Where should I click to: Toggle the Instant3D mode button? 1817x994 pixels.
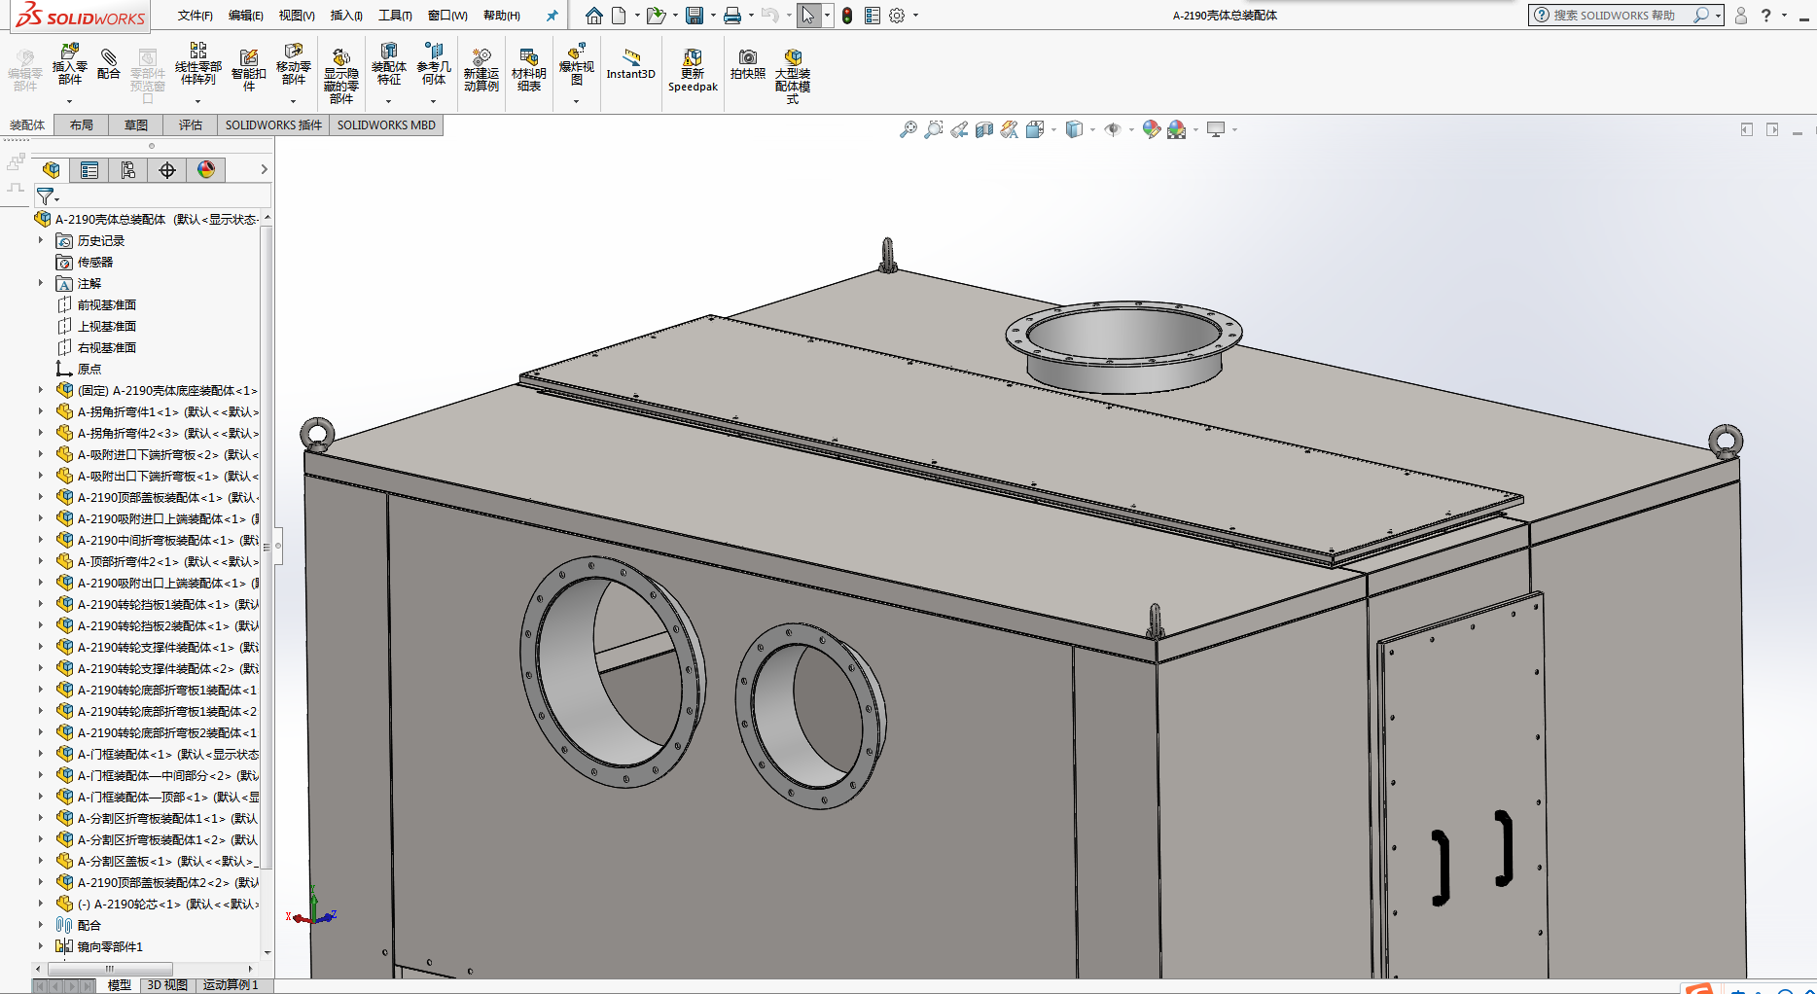point(630,64)
